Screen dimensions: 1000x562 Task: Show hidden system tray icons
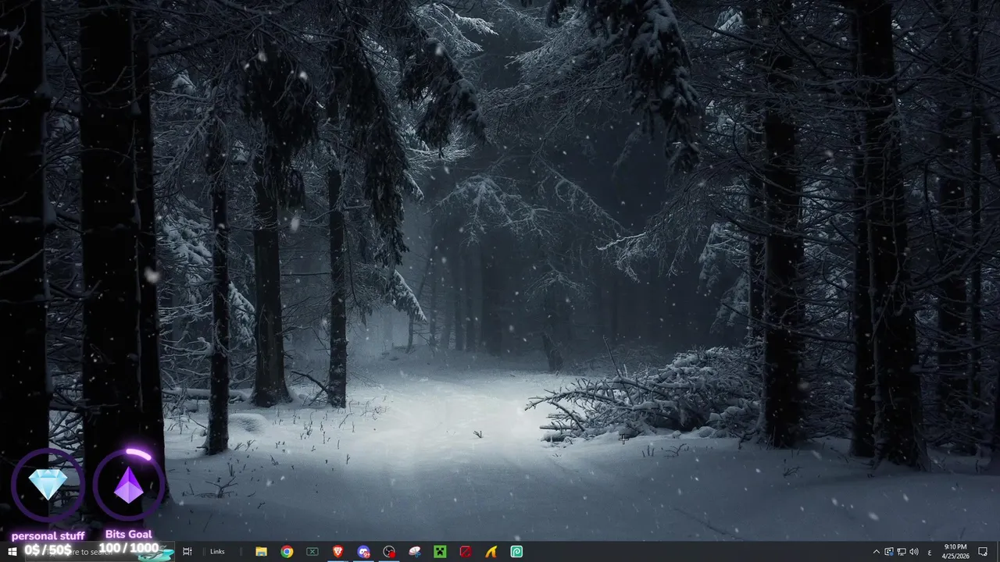[x=876, y=552]
